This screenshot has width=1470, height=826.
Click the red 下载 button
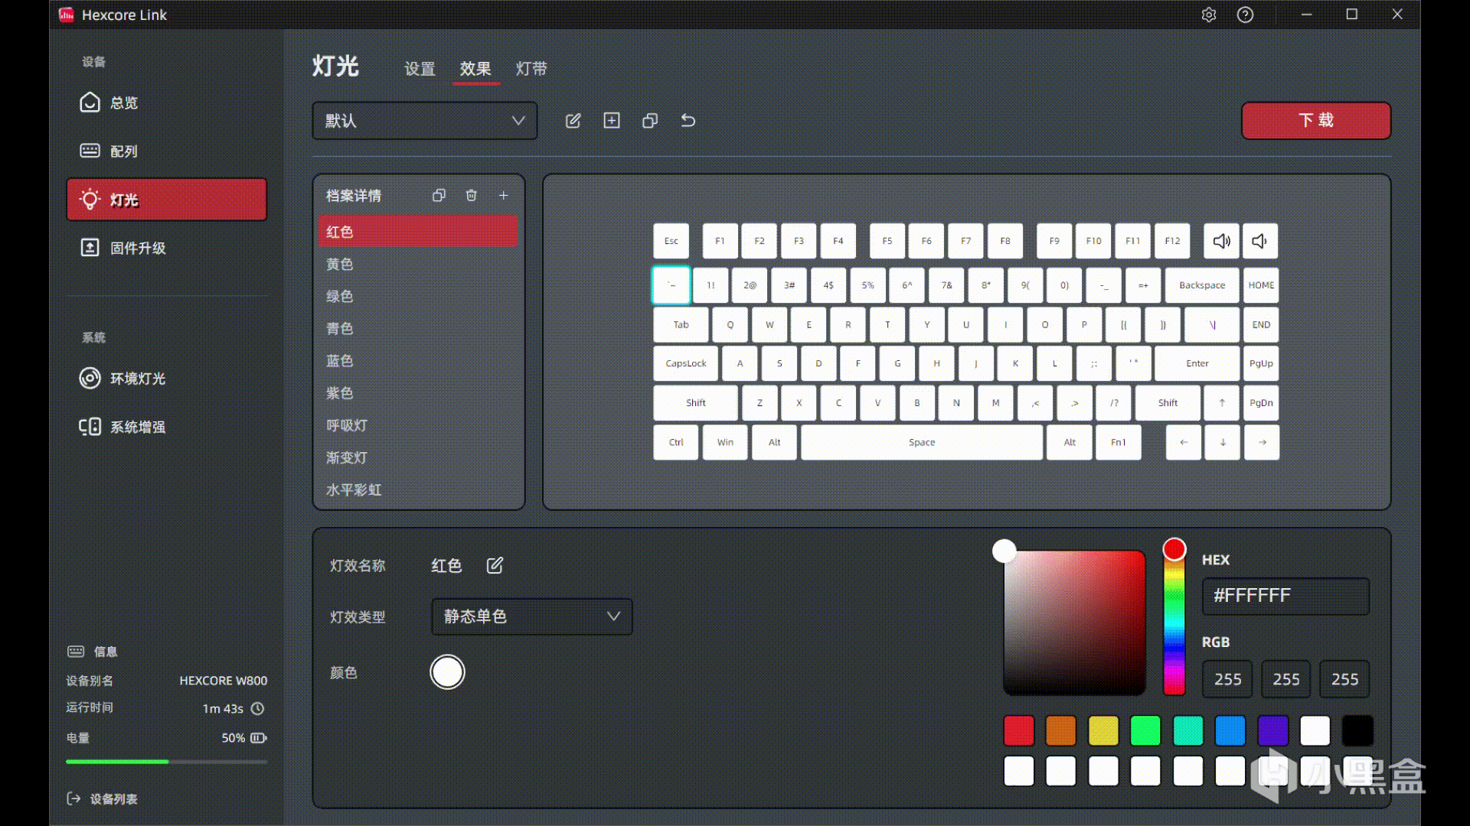[1315, 121]
